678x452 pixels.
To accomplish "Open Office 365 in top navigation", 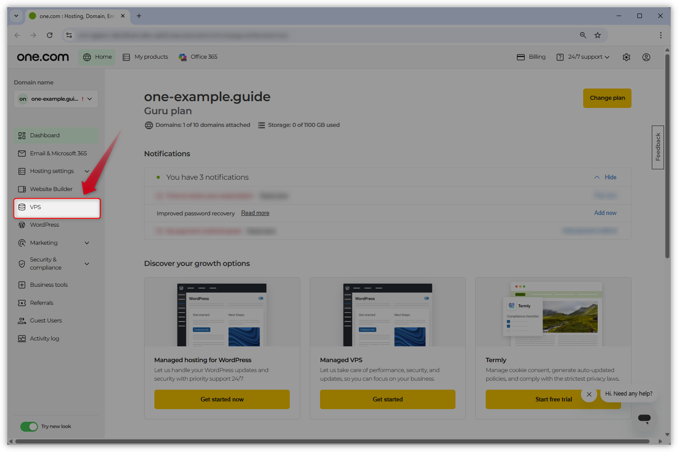I will pyautogui.click(x=198, y=57).
